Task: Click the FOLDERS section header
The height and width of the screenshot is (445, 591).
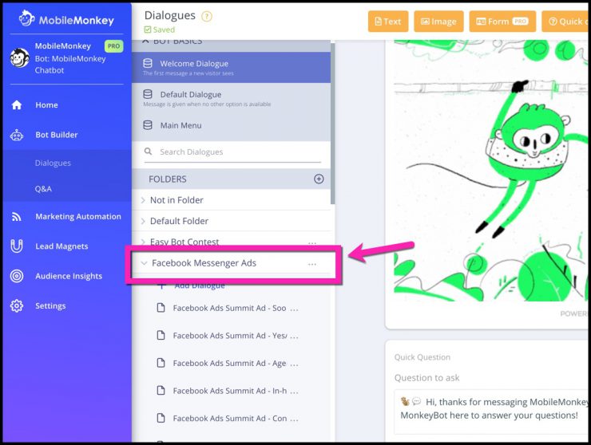Action: (x=231, y=179)
